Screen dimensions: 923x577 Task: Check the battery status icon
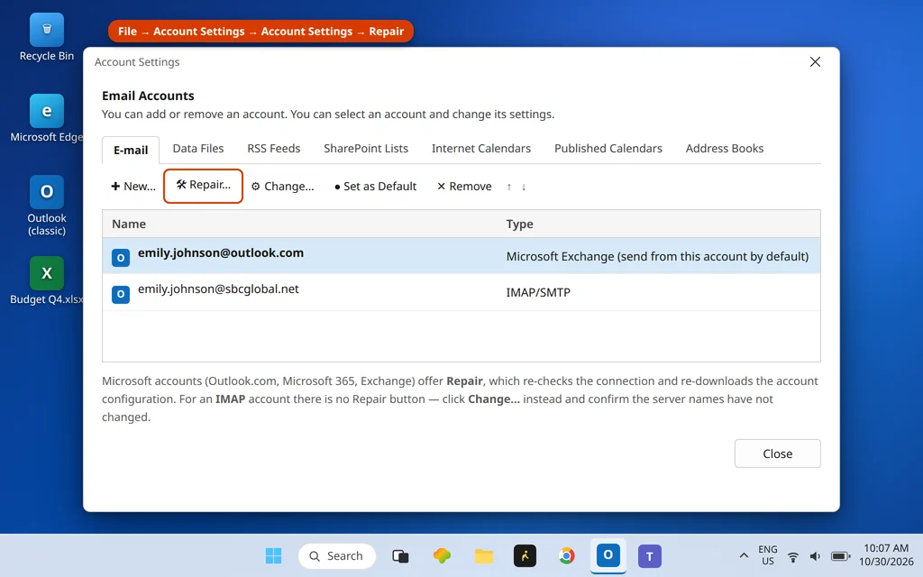(x=840, y=556)
